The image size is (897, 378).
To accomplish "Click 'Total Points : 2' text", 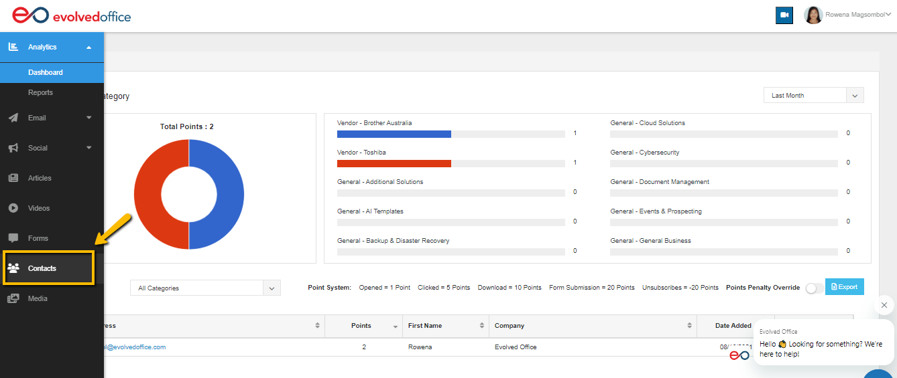I will [x=187, y=126].
